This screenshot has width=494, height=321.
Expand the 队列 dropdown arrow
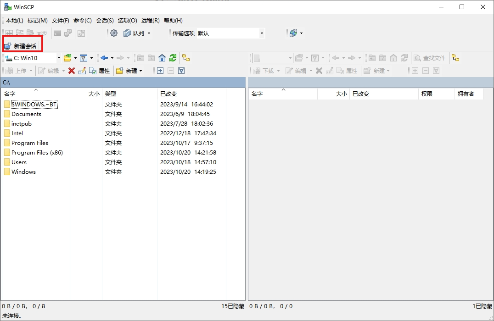[149, 33]
